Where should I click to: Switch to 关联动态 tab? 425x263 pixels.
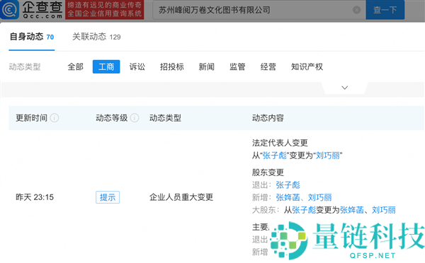(96, 37)
